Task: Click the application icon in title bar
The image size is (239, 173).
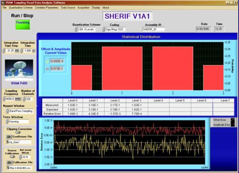Action: coord(3,3)
